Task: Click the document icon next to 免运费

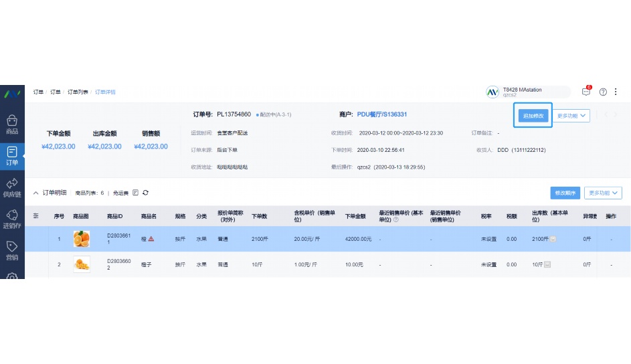Action: pyautogui.click(x=135, y=193)
